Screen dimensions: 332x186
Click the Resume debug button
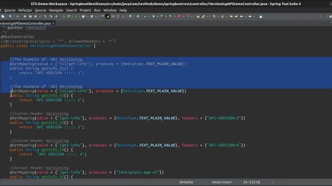pos(25,17)
